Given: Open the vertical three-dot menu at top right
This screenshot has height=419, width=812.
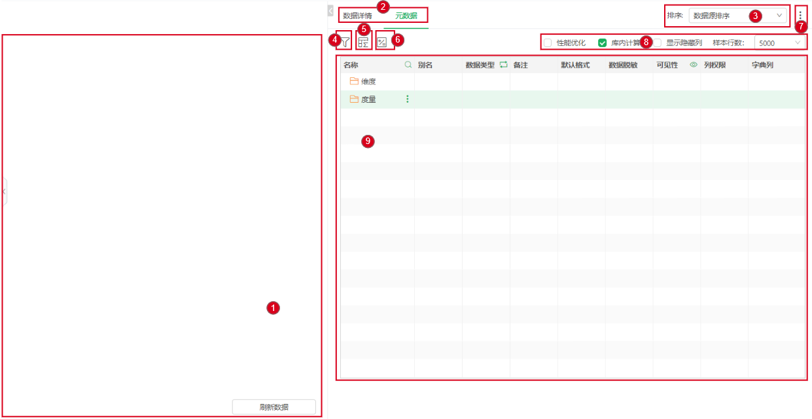Looking at the screenshot, I should pos(800,16).
